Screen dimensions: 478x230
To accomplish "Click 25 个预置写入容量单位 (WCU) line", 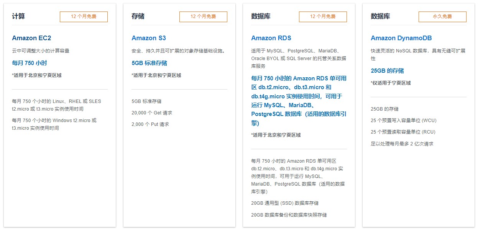I will 404,121.
